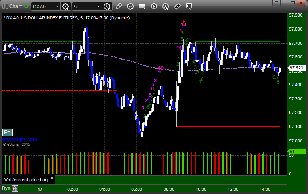The image size is (308, 194).
Task: Open the alerts A-circle menu
Action: tap(166, 6)
